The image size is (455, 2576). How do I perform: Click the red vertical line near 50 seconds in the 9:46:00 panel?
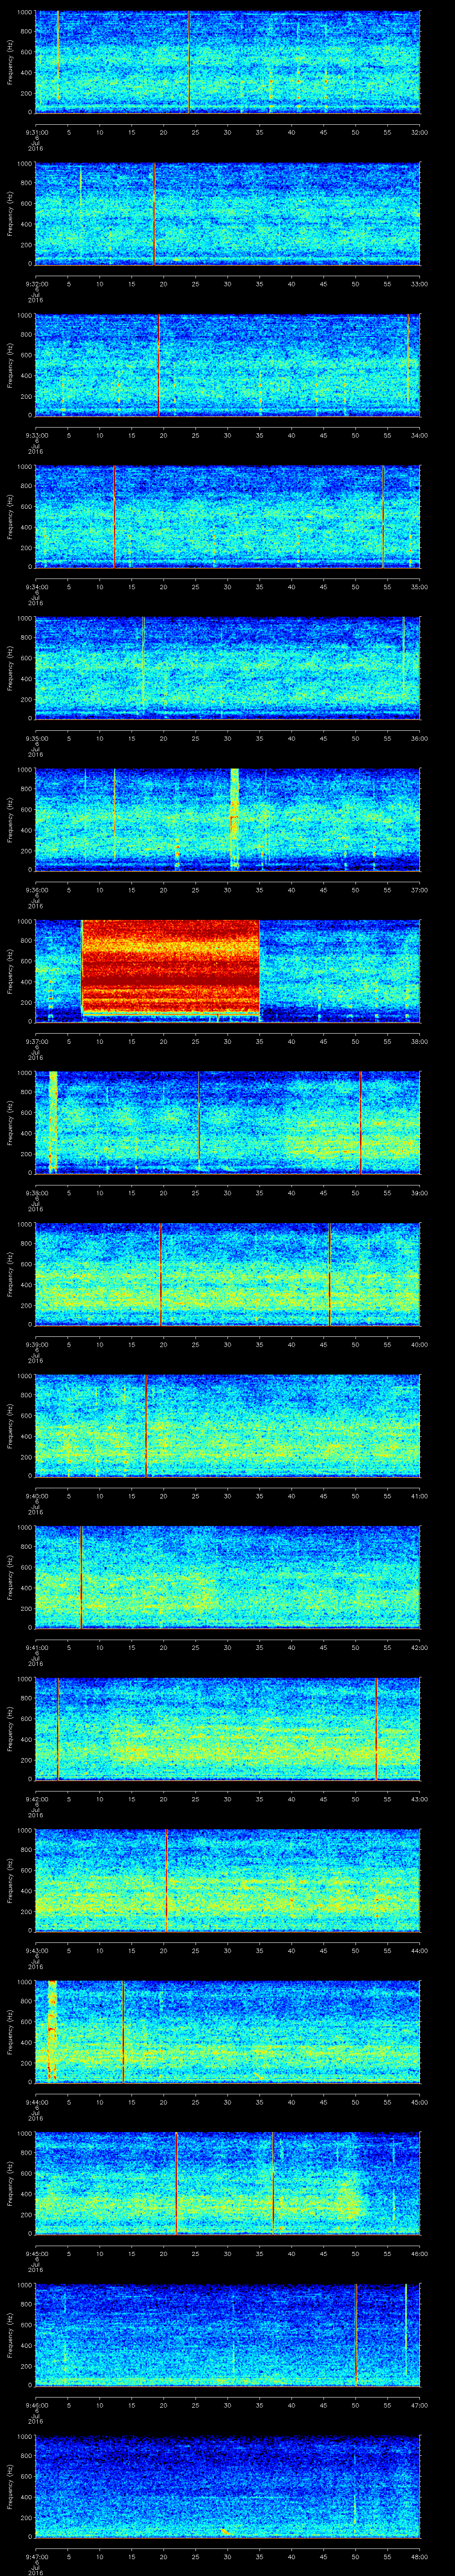pos(356,2336)
